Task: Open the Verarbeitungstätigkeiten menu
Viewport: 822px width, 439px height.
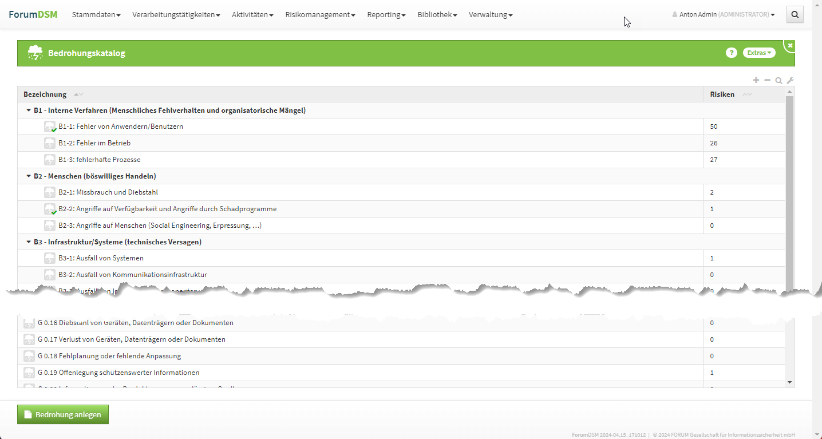Action: (x=176, y=15)
